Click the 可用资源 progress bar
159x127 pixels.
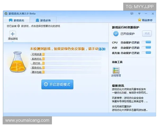66,55
